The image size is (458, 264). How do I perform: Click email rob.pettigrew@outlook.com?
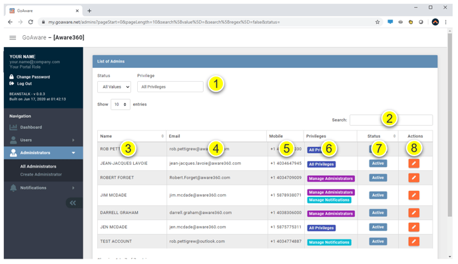[197, 241]
